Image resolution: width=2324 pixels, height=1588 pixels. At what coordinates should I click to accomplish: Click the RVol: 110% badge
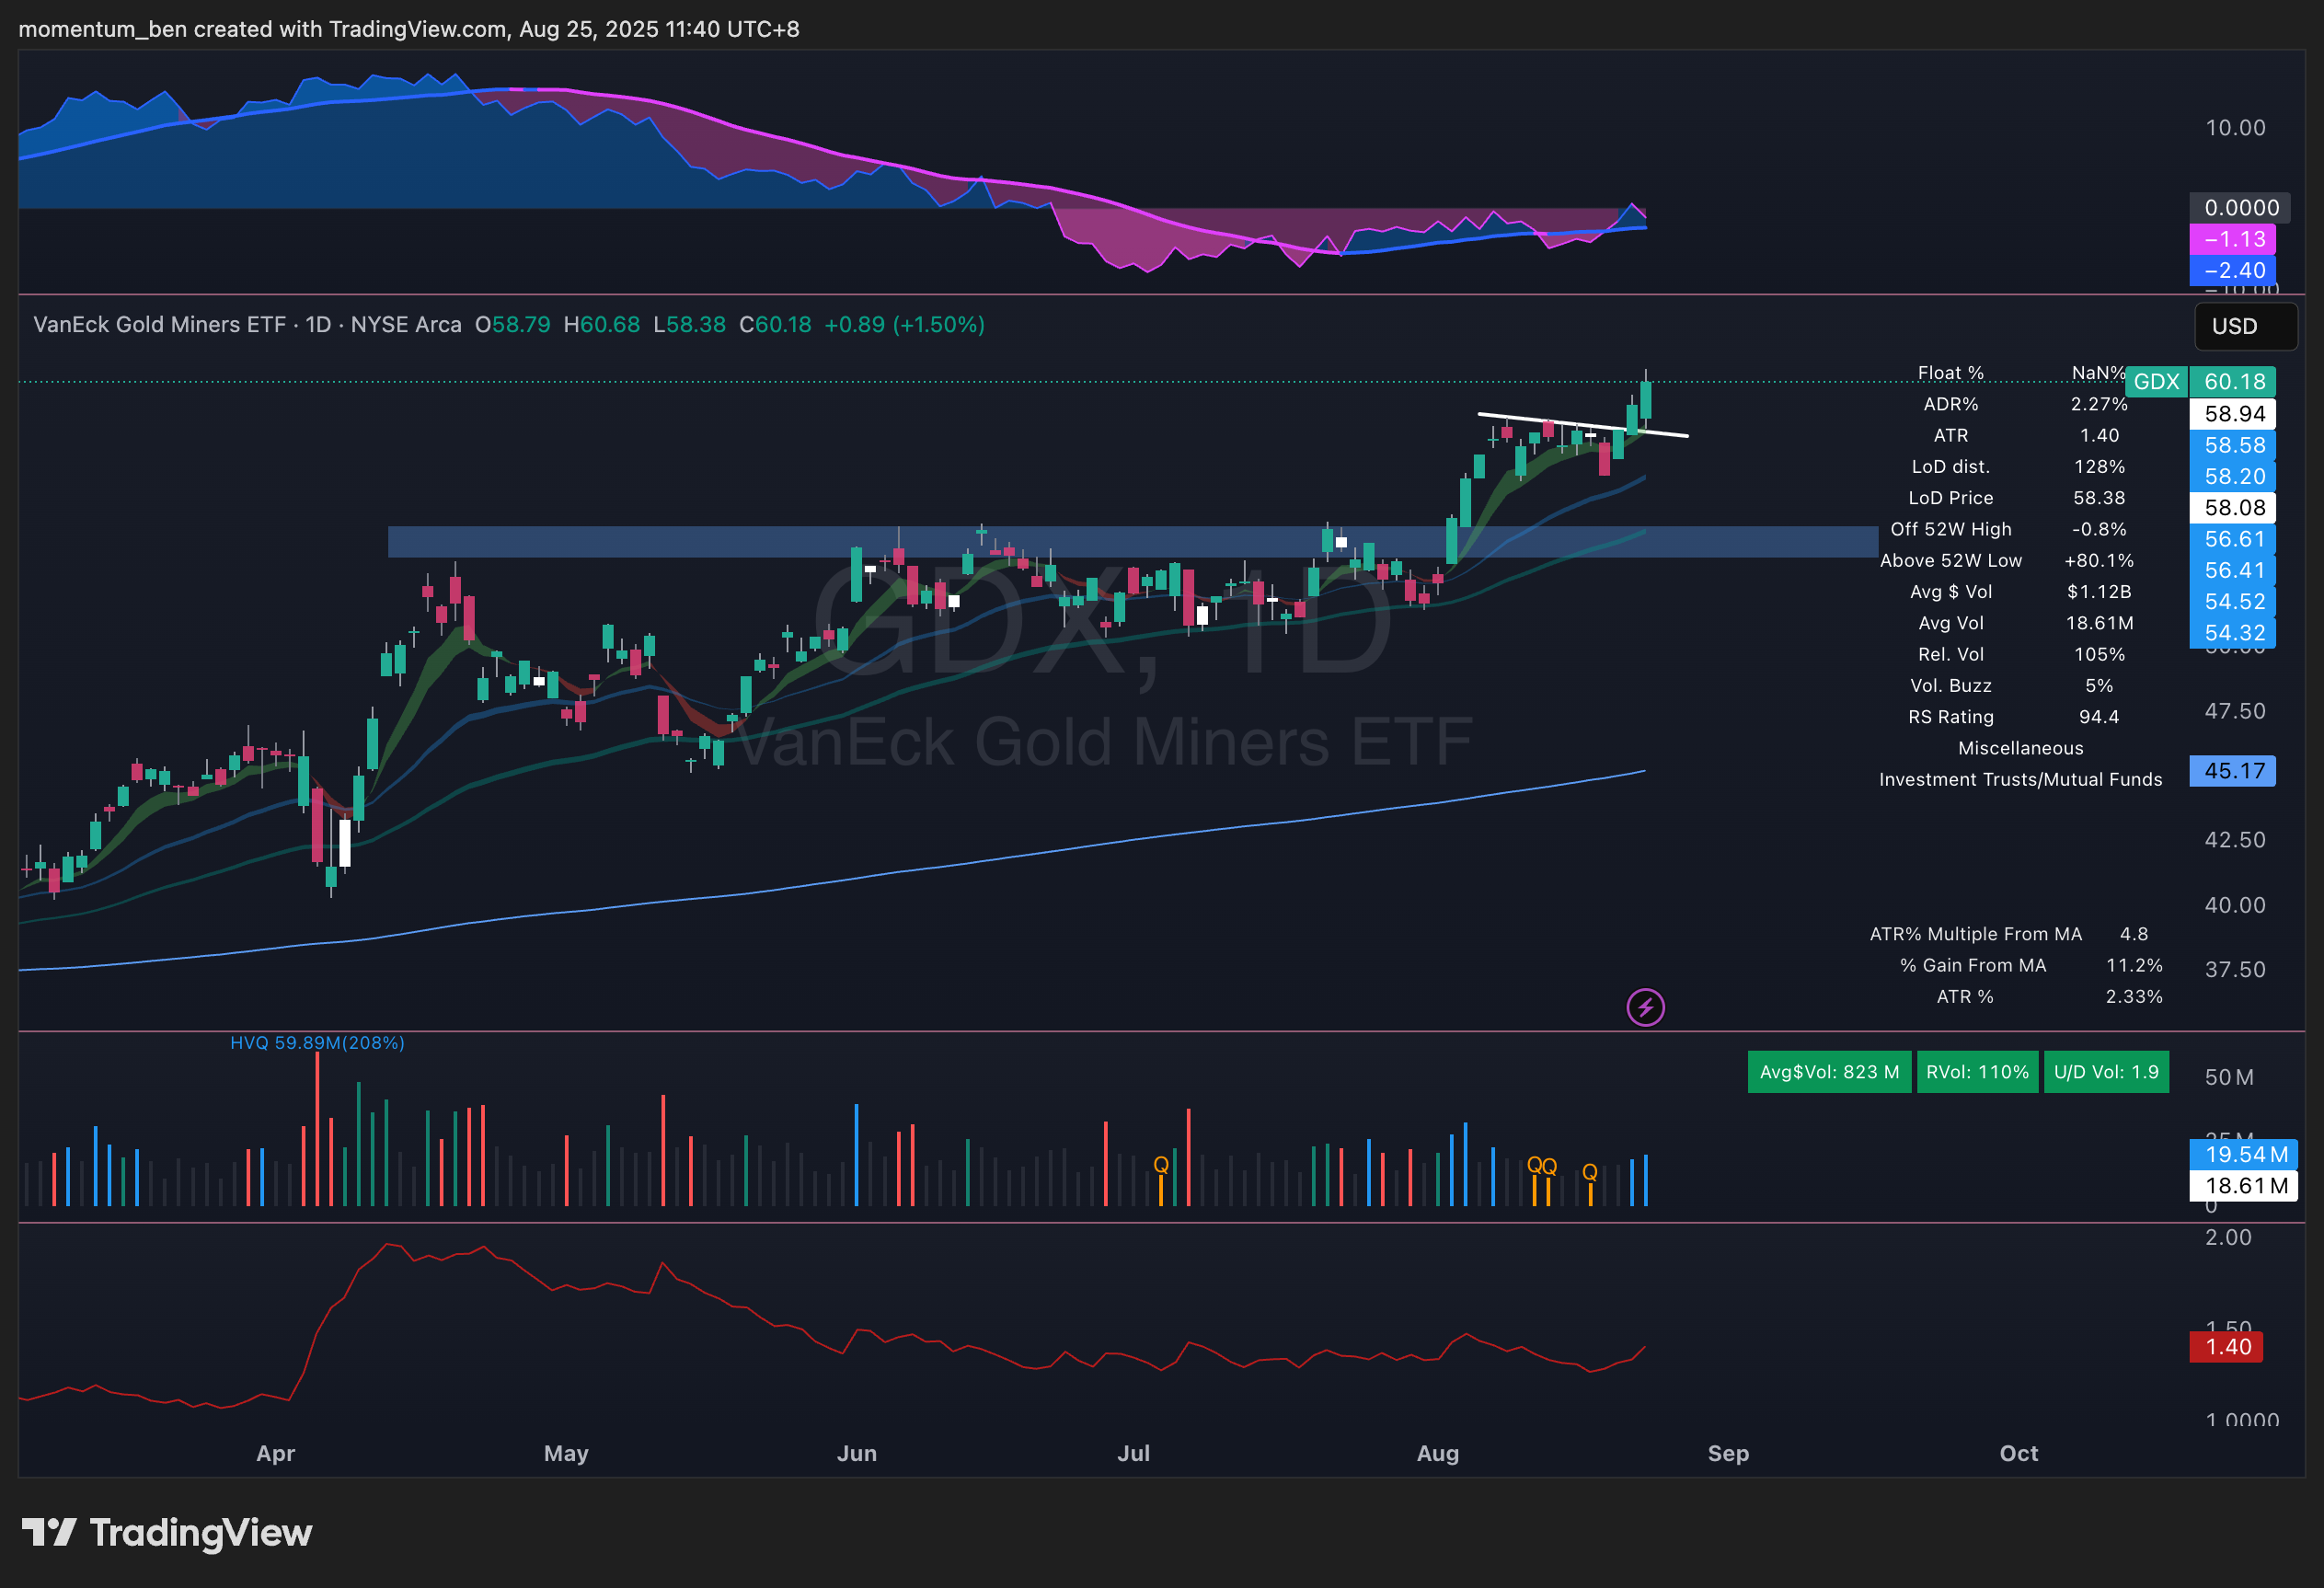[x=1976, y=1072]
